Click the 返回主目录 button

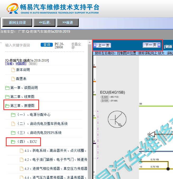coord(17,23)
